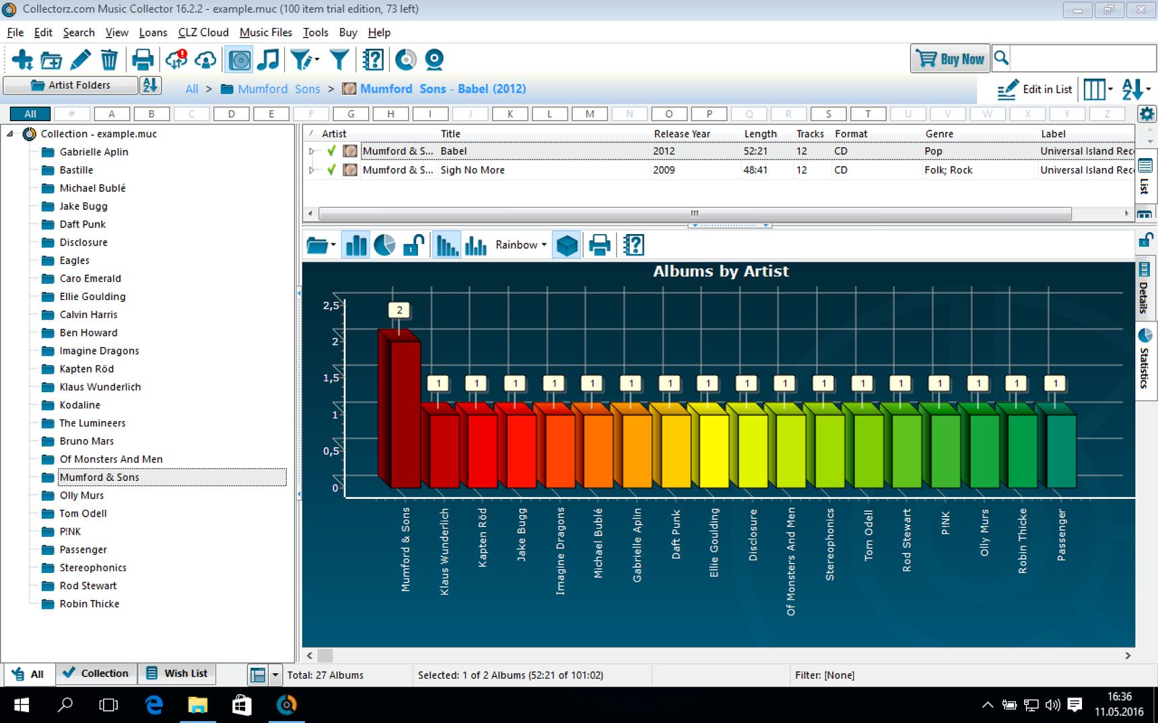Click unsorted bar chart order icon
This screenshot has width=1158, height=723.
click(475, 245)
